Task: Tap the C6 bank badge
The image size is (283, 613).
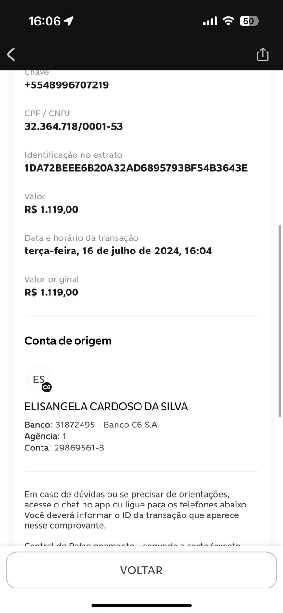Action: click(x=47, y=387)
